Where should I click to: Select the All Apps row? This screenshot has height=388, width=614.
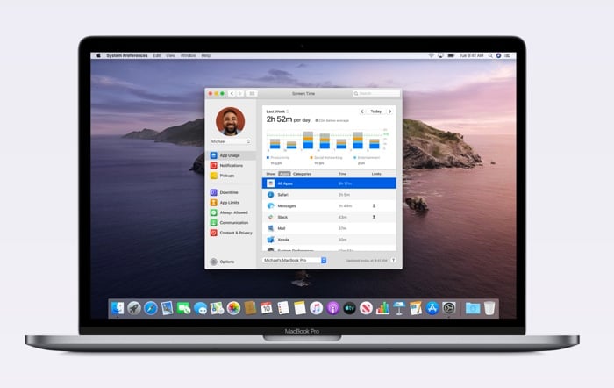click(329, 183)
